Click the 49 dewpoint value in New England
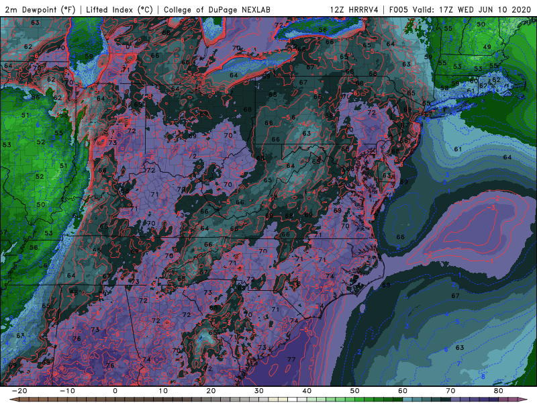 (x=487, y=47)
